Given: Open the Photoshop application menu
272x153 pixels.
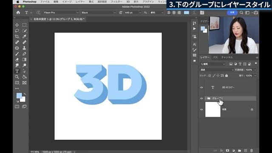Looking at the screenshot, I should (29, 2).
